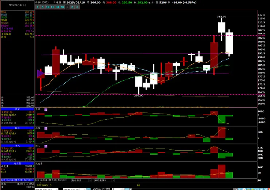Click the SMA20 indicator row
Image resolution: width=270 pixels, height=190 pixels.
coord(18,17)
